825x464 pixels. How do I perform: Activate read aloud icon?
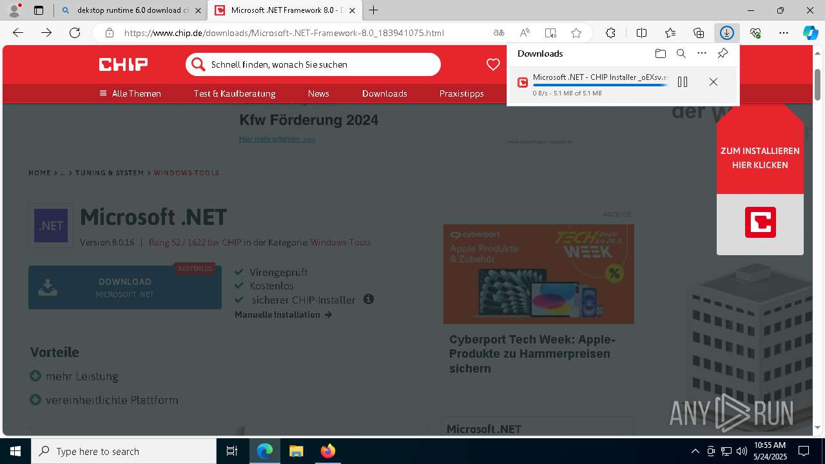click(x=525, y=33)
